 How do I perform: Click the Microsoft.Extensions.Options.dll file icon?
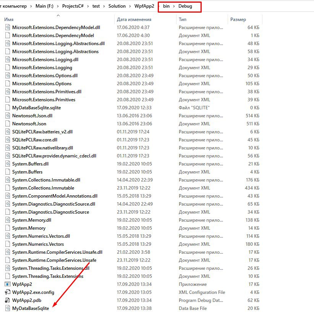8,75
